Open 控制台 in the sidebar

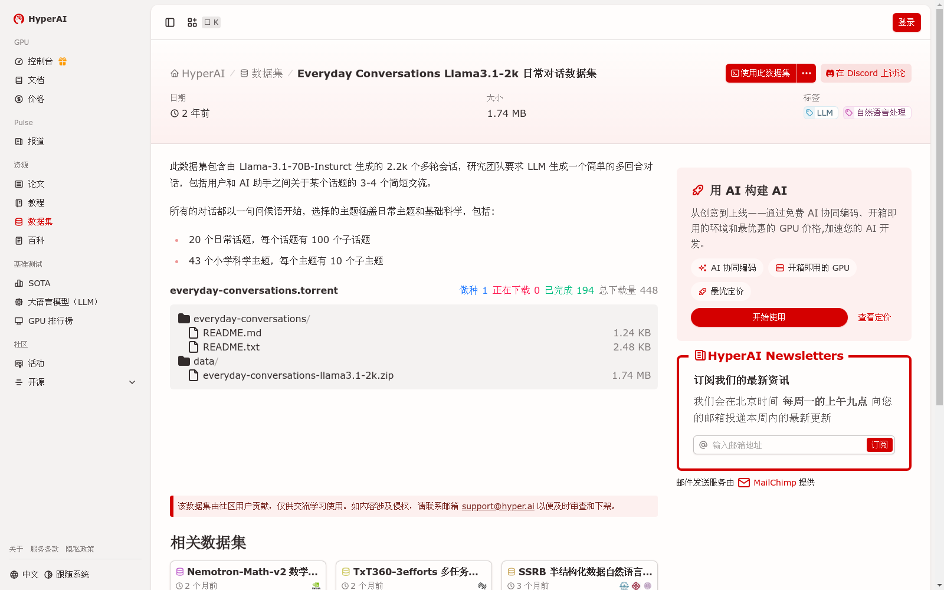coord(40,61)
